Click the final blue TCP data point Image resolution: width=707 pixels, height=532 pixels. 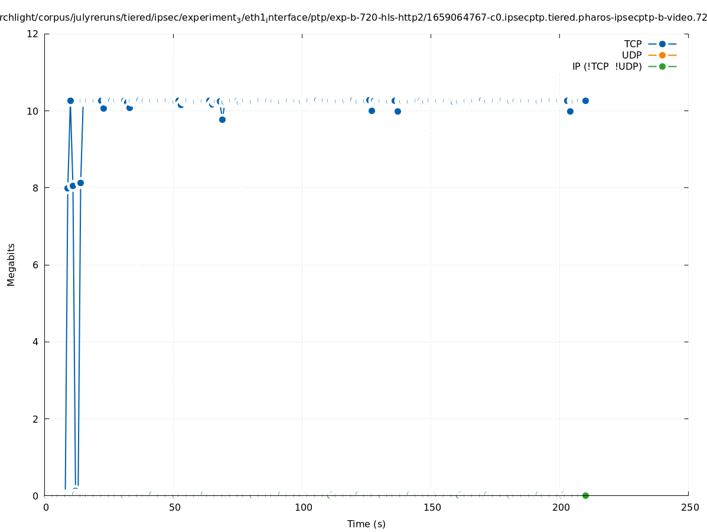pos(585,100)
